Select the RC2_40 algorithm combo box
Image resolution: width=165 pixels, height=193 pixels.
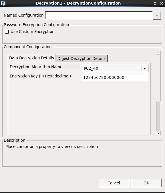pos(115,68)
